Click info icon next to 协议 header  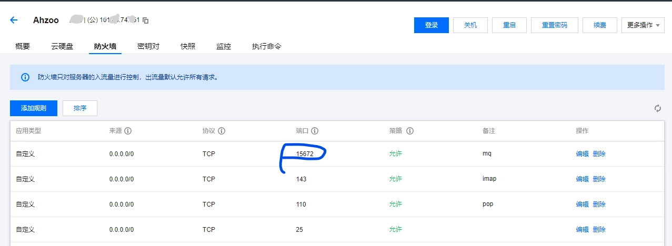pos(222,131)
